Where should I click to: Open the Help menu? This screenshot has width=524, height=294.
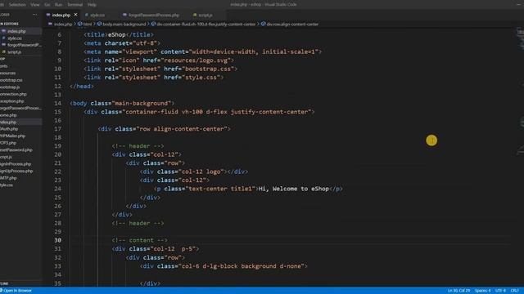92,5
